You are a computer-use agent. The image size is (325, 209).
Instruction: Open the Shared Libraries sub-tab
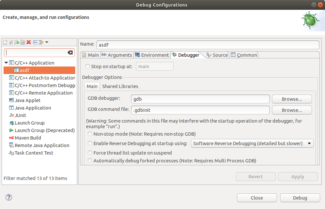120,86
